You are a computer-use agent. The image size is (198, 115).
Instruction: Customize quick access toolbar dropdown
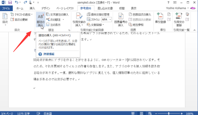point(38,3)
